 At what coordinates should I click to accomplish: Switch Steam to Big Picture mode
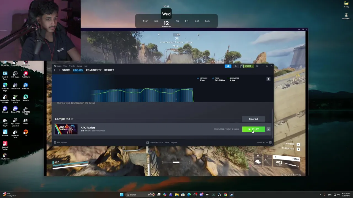(257, 66)
